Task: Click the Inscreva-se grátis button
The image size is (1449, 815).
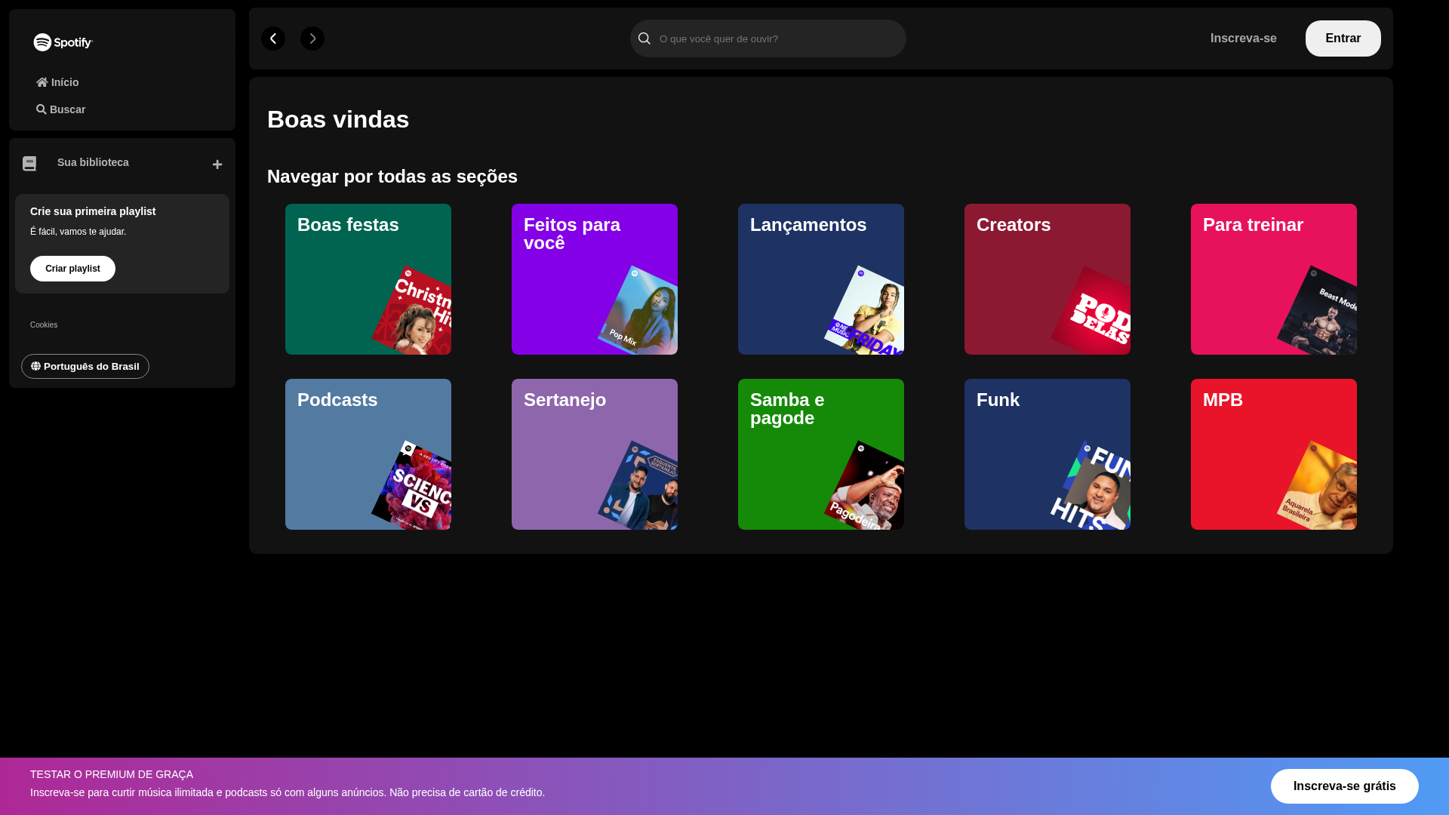Action: (x=1345, y=786)
